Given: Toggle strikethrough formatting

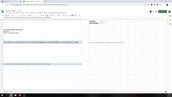Looking at the screenshot, I should coord(45,15).
